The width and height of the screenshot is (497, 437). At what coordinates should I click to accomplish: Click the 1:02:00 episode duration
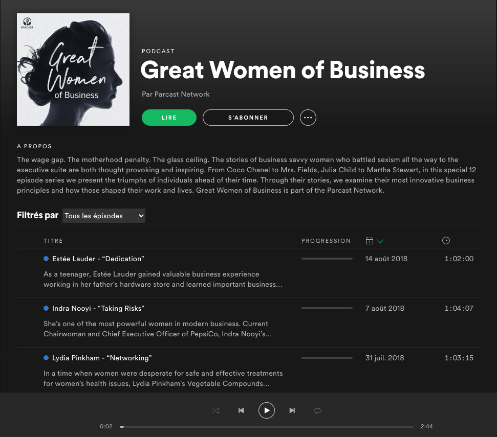pyautogui.click(x=459, y=259)
